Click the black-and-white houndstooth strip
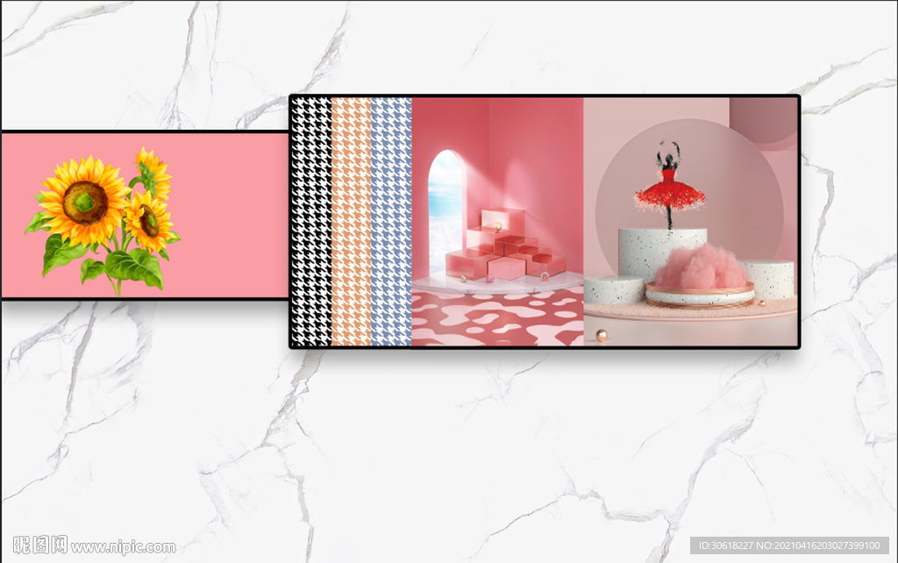The height and width of the screenshot is (563, 898). (311, 222)
